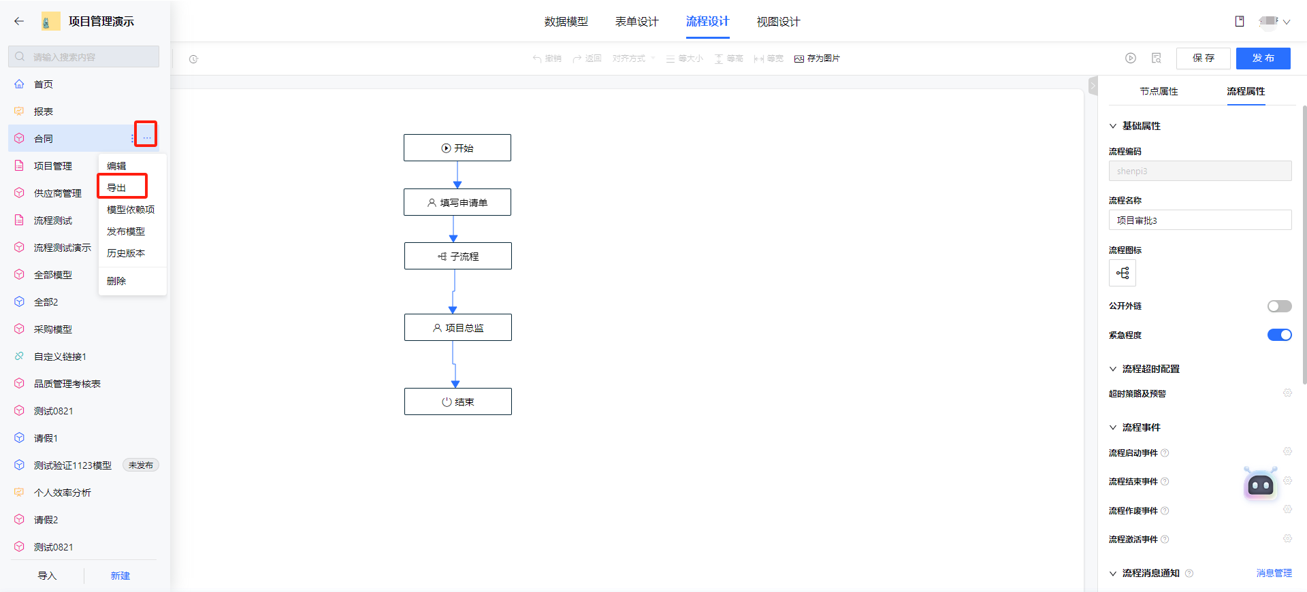1307x592 pixels.
Task: Click the run/play circle icon near 保存
Action: (1131, 58)
